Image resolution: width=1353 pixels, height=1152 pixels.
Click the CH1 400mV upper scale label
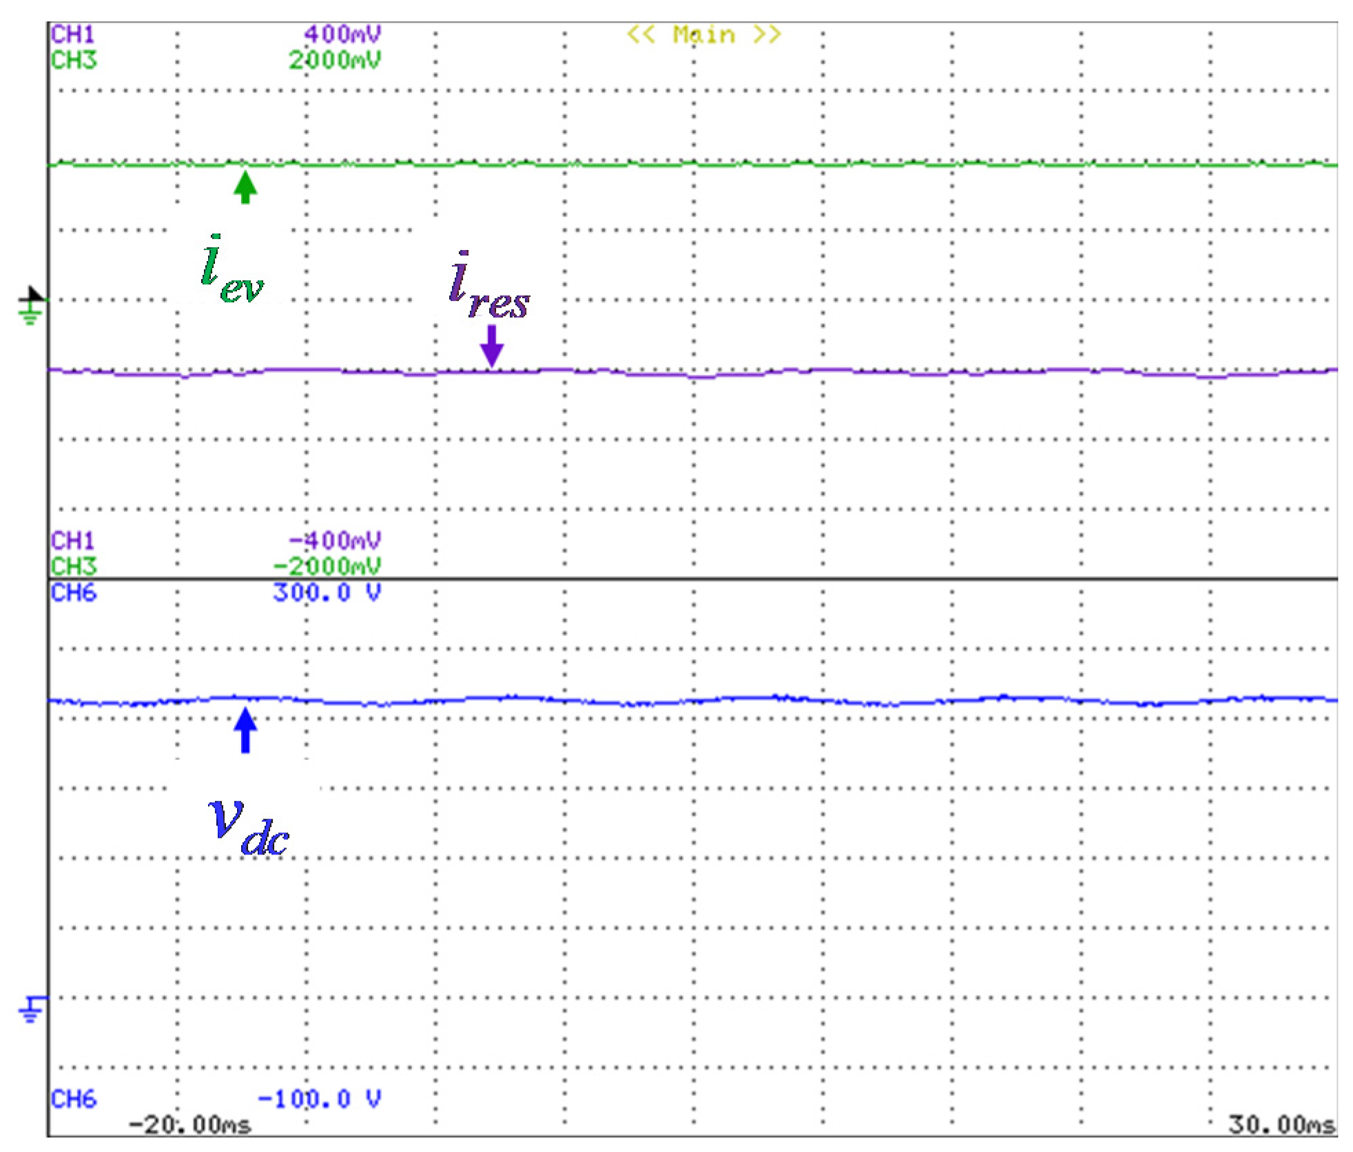342,34
